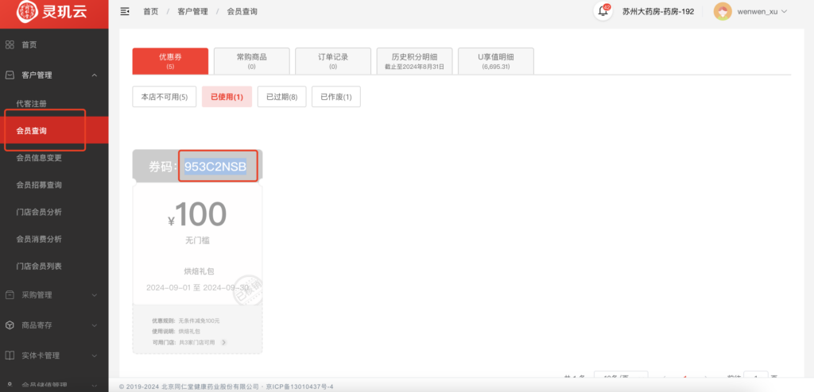Select the 已使用(1) coupon filter

pos(227,97)
